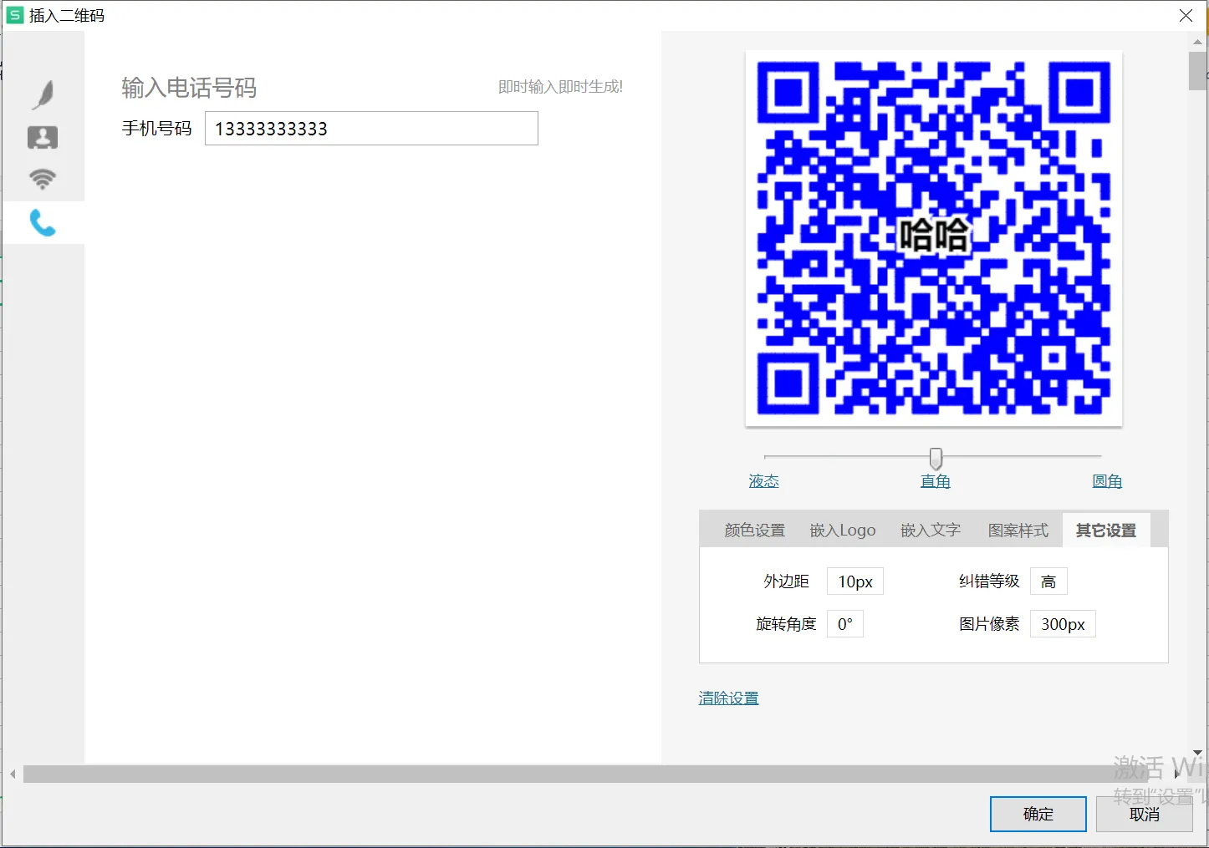1209x848 pixels.
Task: Open the 纠错等级 高 dropdown
Action: click(1048, 581)
